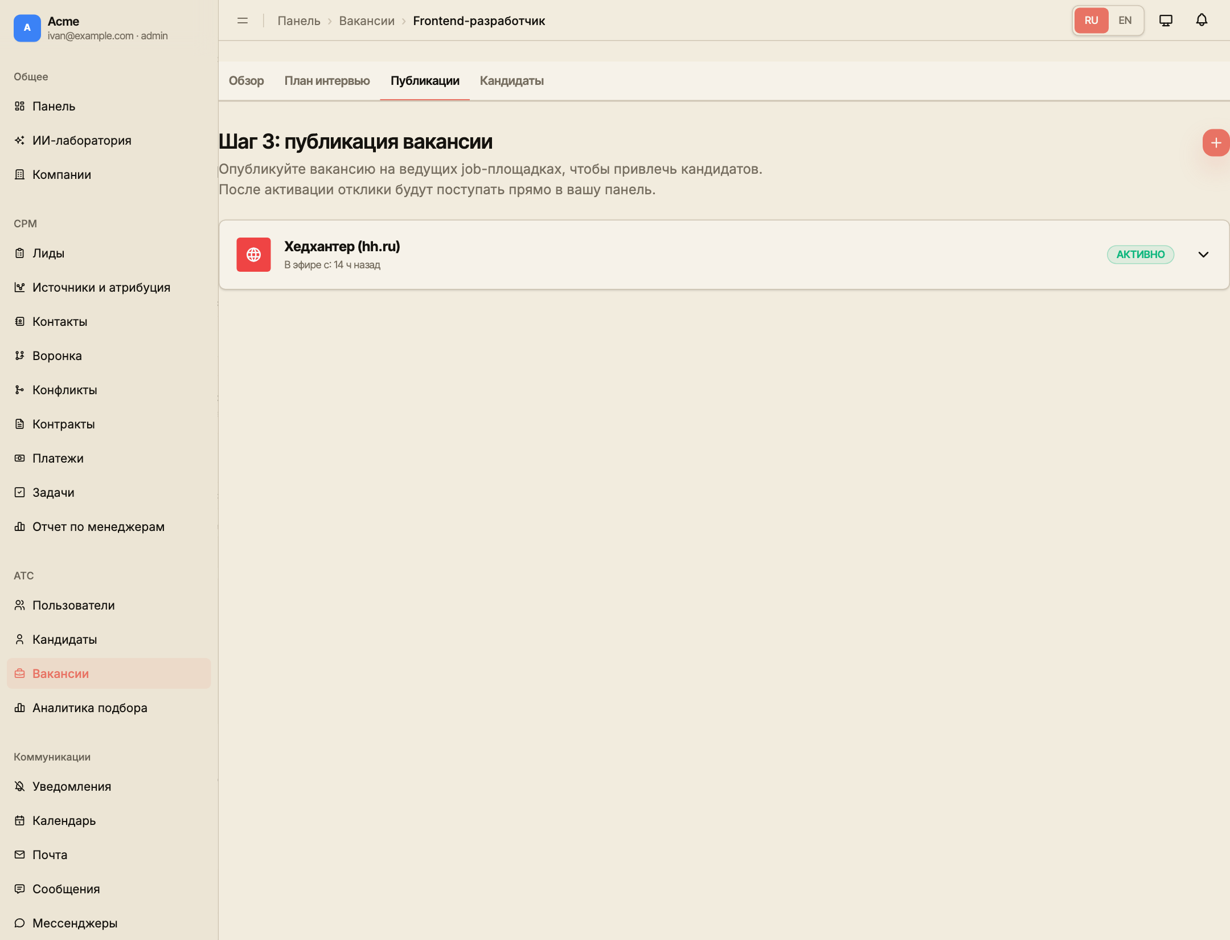Open the Лиды sidebar link
Screen dimensions: 1230x940
coord(109,254)
